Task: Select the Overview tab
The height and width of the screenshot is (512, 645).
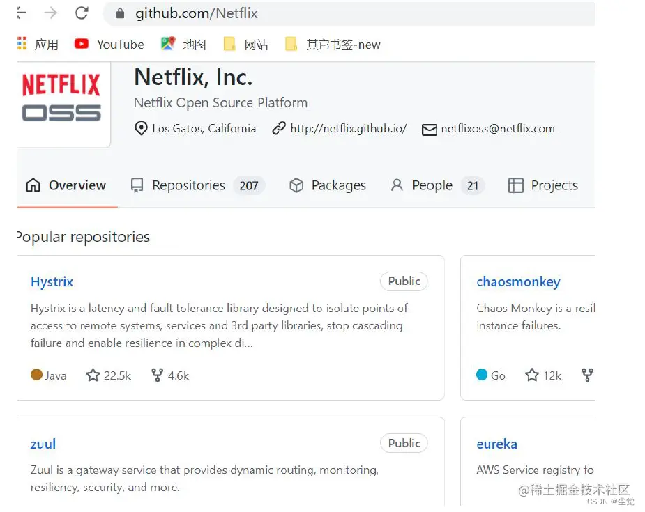Action: pos(66,185)
